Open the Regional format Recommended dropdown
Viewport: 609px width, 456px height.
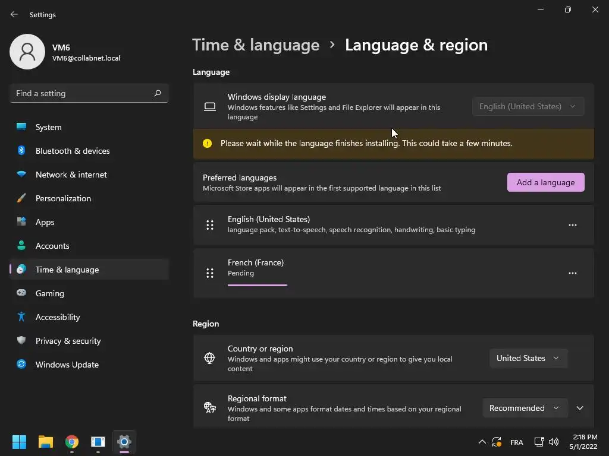pos(525,408)
